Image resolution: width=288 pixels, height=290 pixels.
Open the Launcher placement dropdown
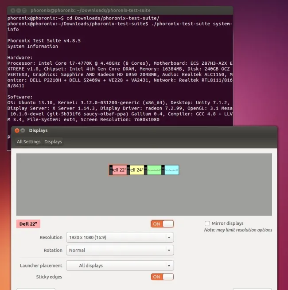point(120,266)
